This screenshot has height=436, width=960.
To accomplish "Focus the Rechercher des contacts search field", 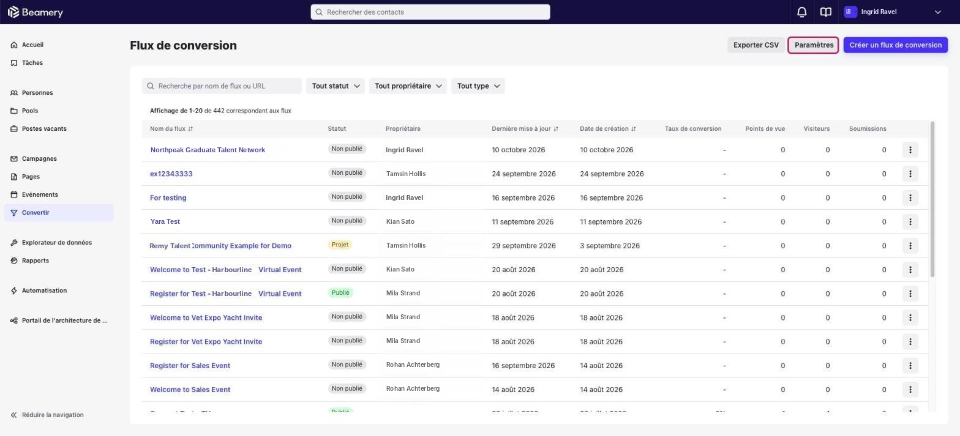I will (x=430, y=12).
